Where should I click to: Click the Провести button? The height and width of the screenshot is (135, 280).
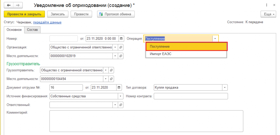(x=81, y=14)
